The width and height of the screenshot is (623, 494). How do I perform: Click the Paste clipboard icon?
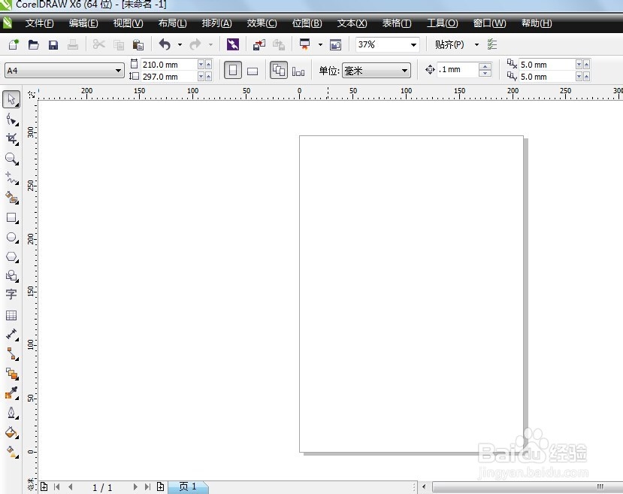(x=138, y=44)
